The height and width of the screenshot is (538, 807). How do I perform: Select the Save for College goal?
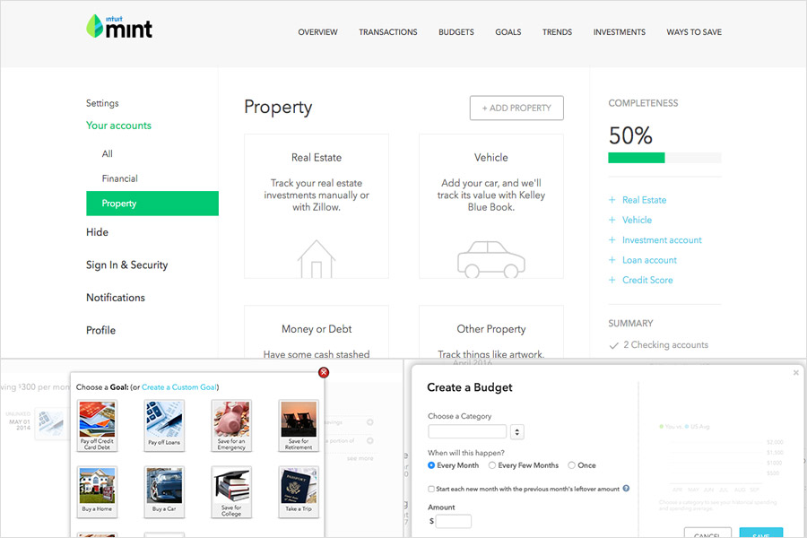click(x=231, y=491)
